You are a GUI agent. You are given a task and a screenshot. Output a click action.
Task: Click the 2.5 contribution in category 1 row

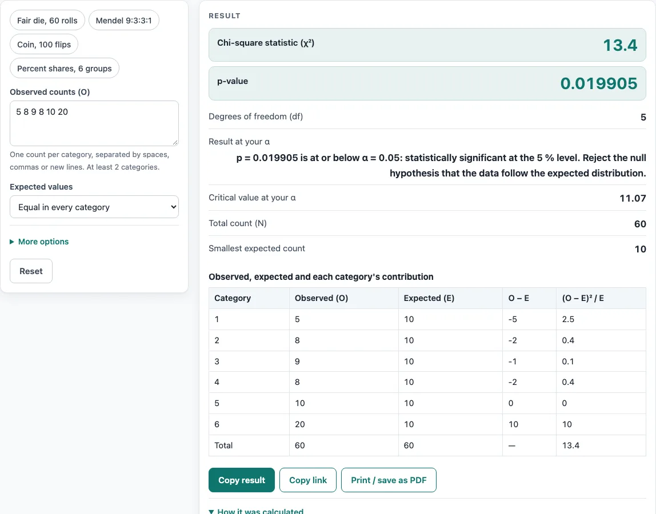click(568, 319)
